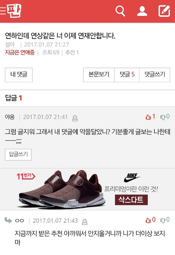Click 답글쓰기 under 야옹's comment

tap(18, 155)
